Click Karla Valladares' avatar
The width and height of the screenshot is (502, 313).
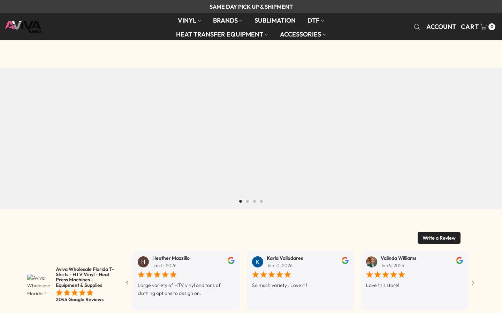point(258,262)
